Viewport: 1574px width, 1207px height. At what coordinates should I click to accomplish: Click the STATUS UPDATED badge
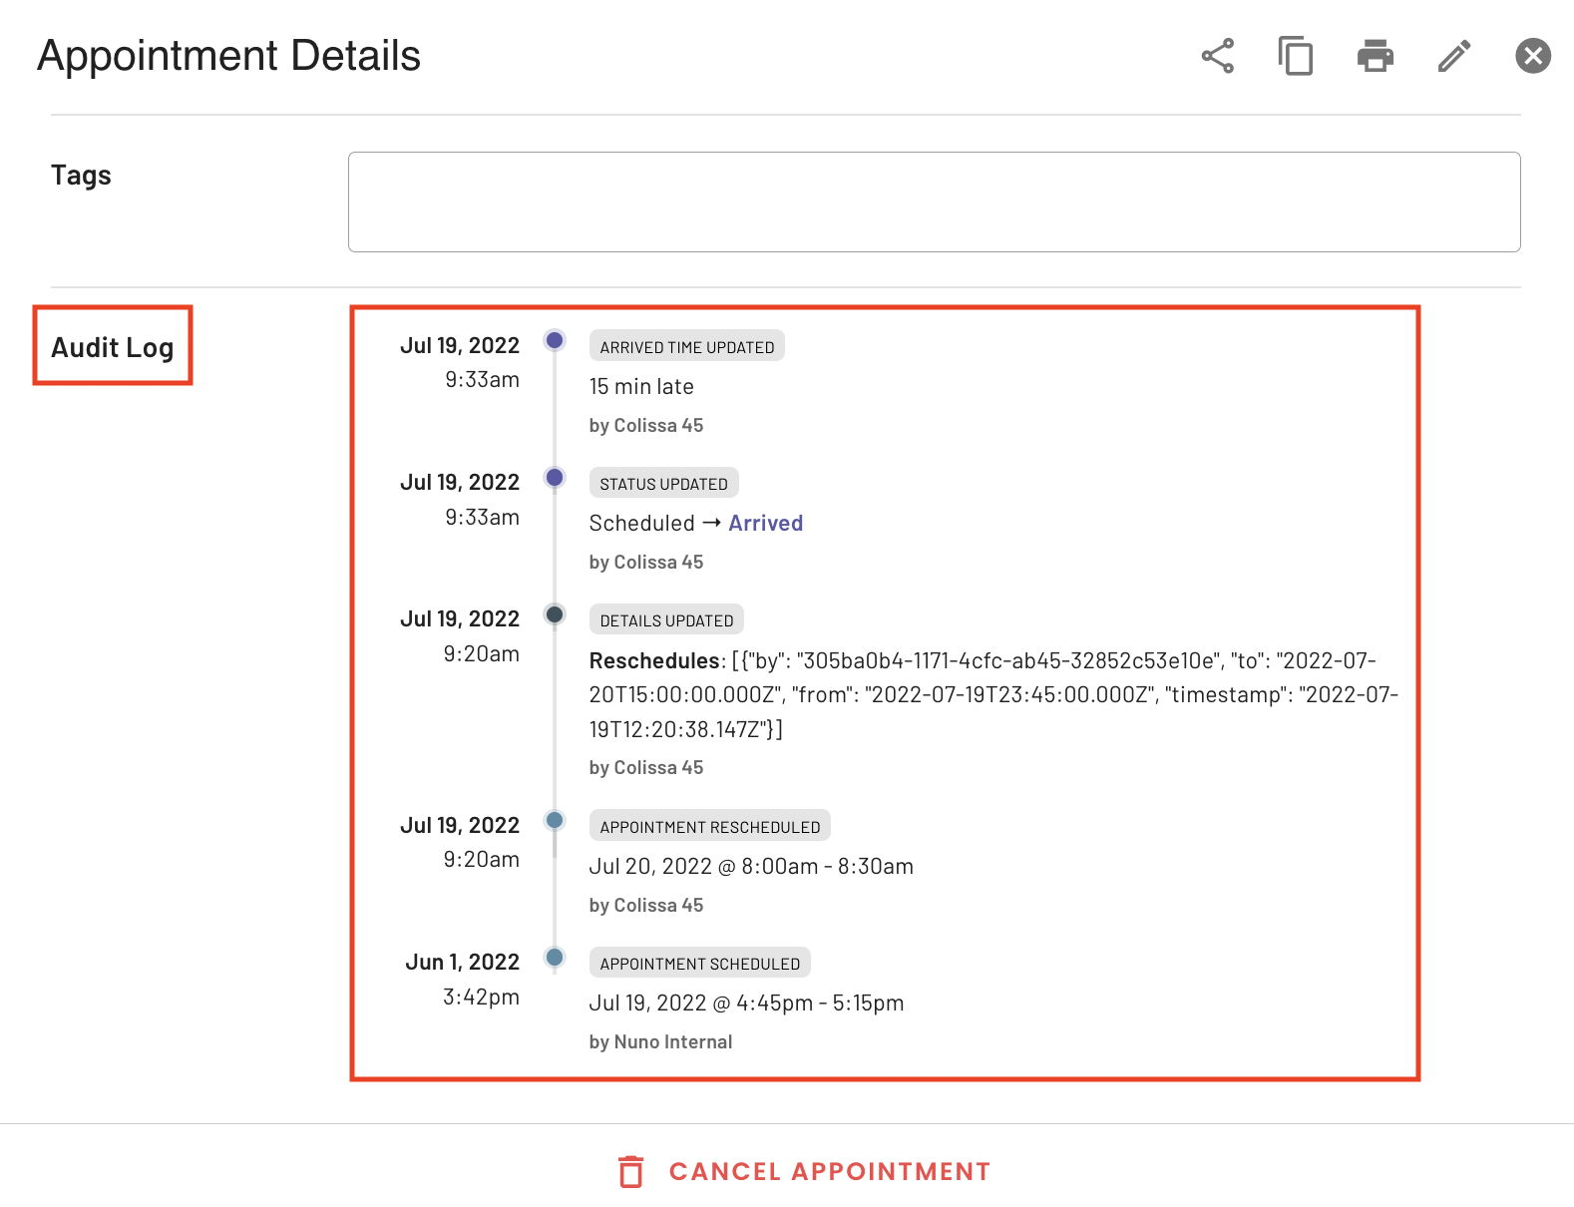point(663,483)
